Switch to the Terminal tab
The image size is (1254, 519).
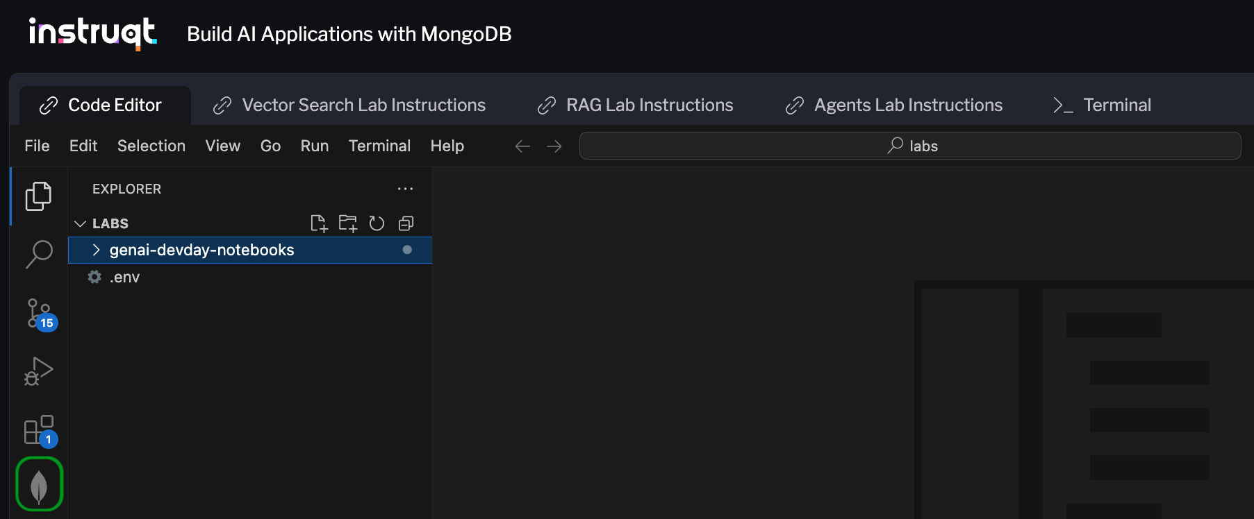tap(1103, 105)
